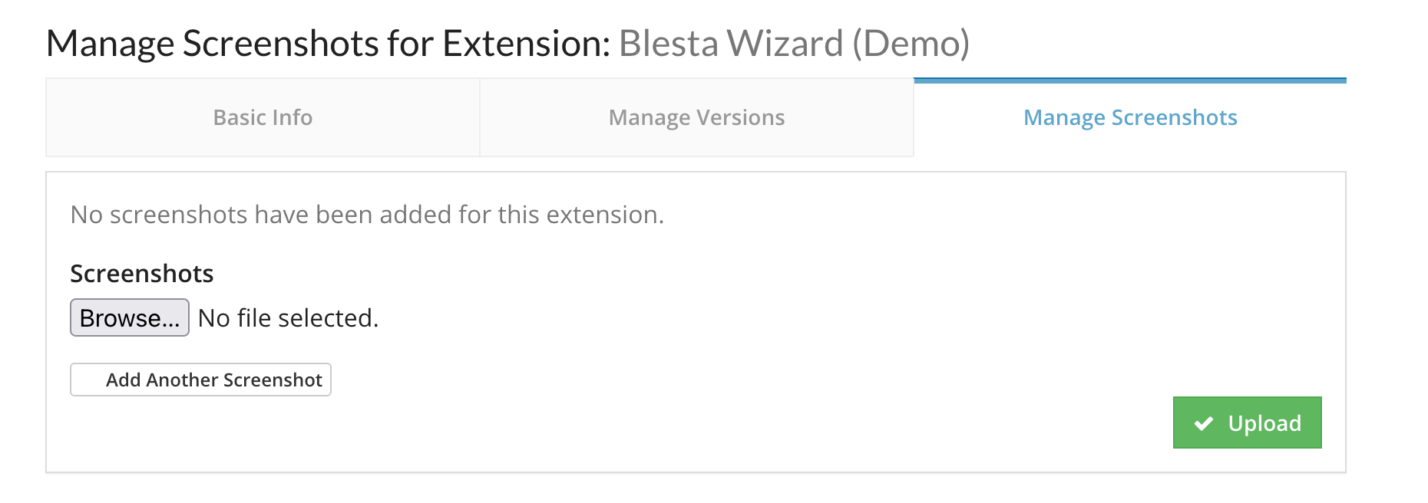Click the bold Screenshots field label
The height and width of the screenshot is (503, 1428).
tap(142, 274)
